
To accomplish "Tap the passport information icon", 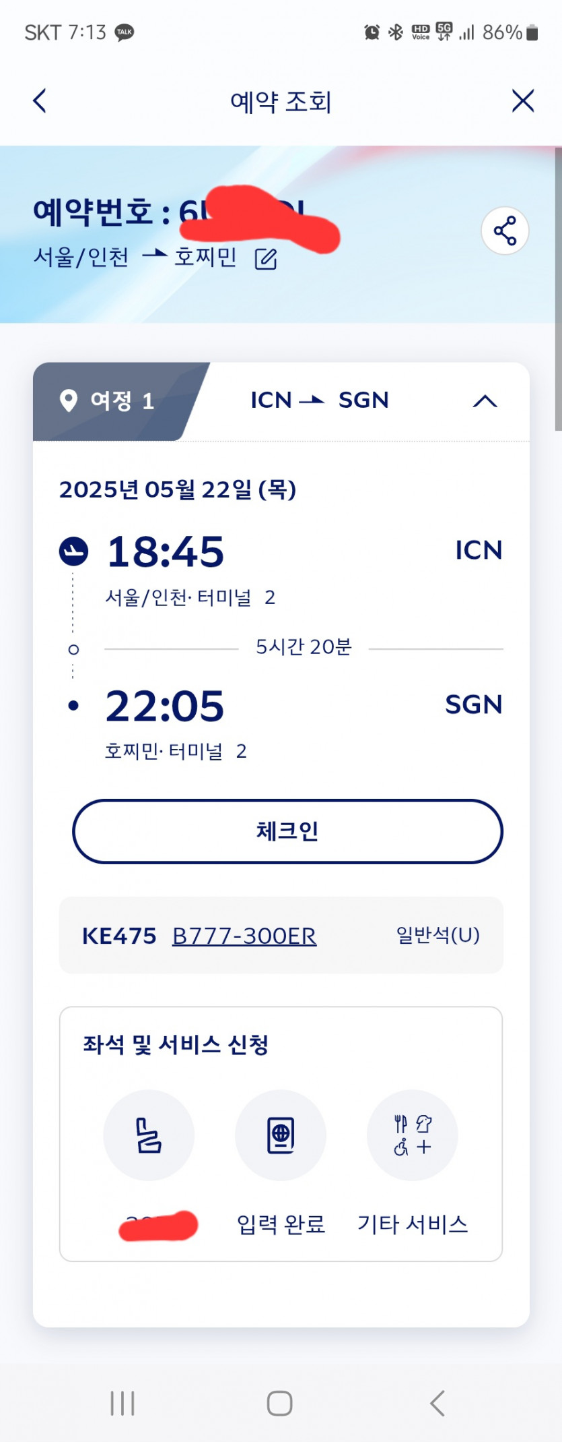I will pyautogui.click(x=281, y=1135).
